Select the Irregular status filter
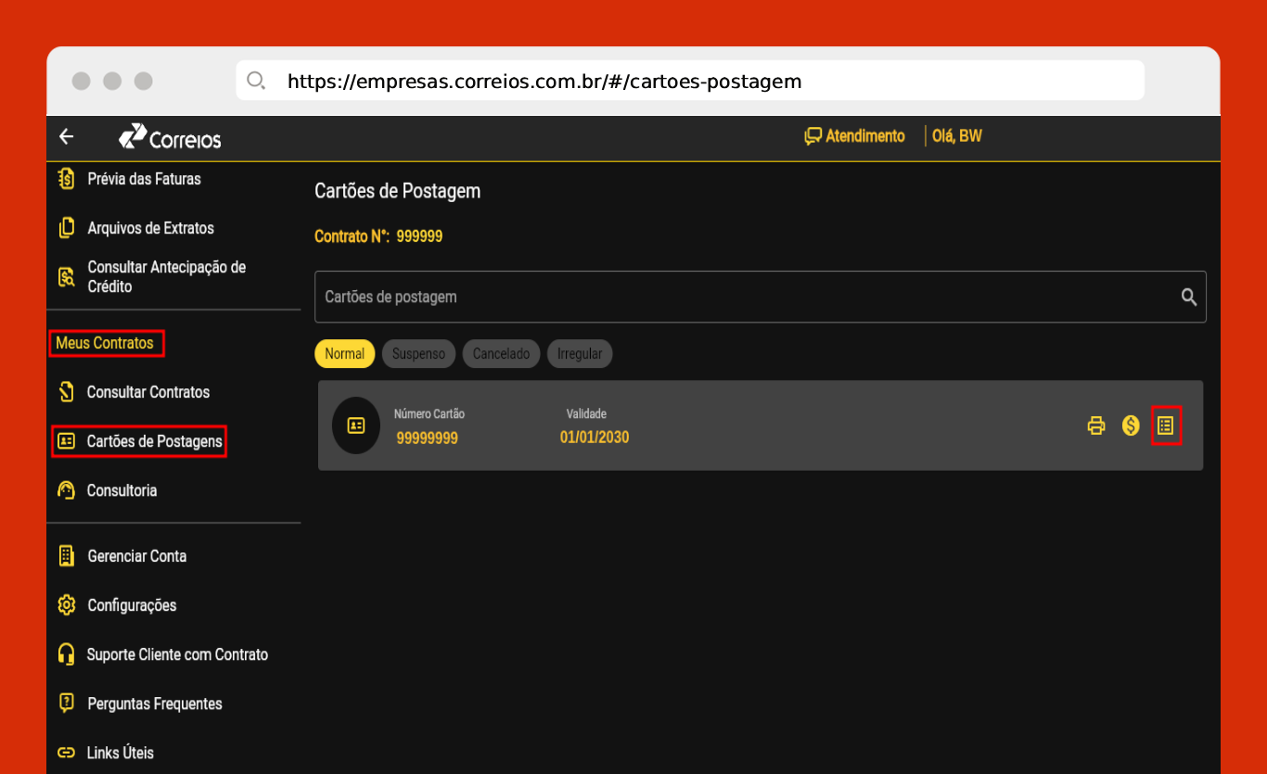The height and width of the screenshot is (774, 1267). click(x=580, y=353)
